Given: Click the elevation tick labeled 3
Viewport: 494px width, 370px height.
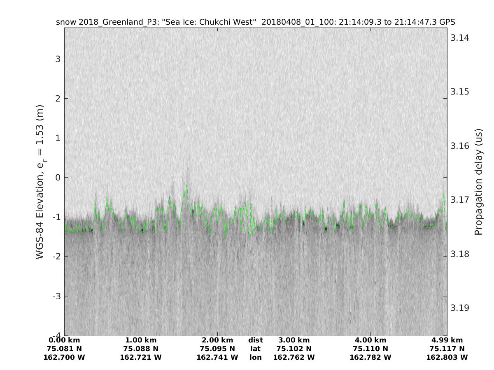Looking at the screenshot, I should pos(58,59).
